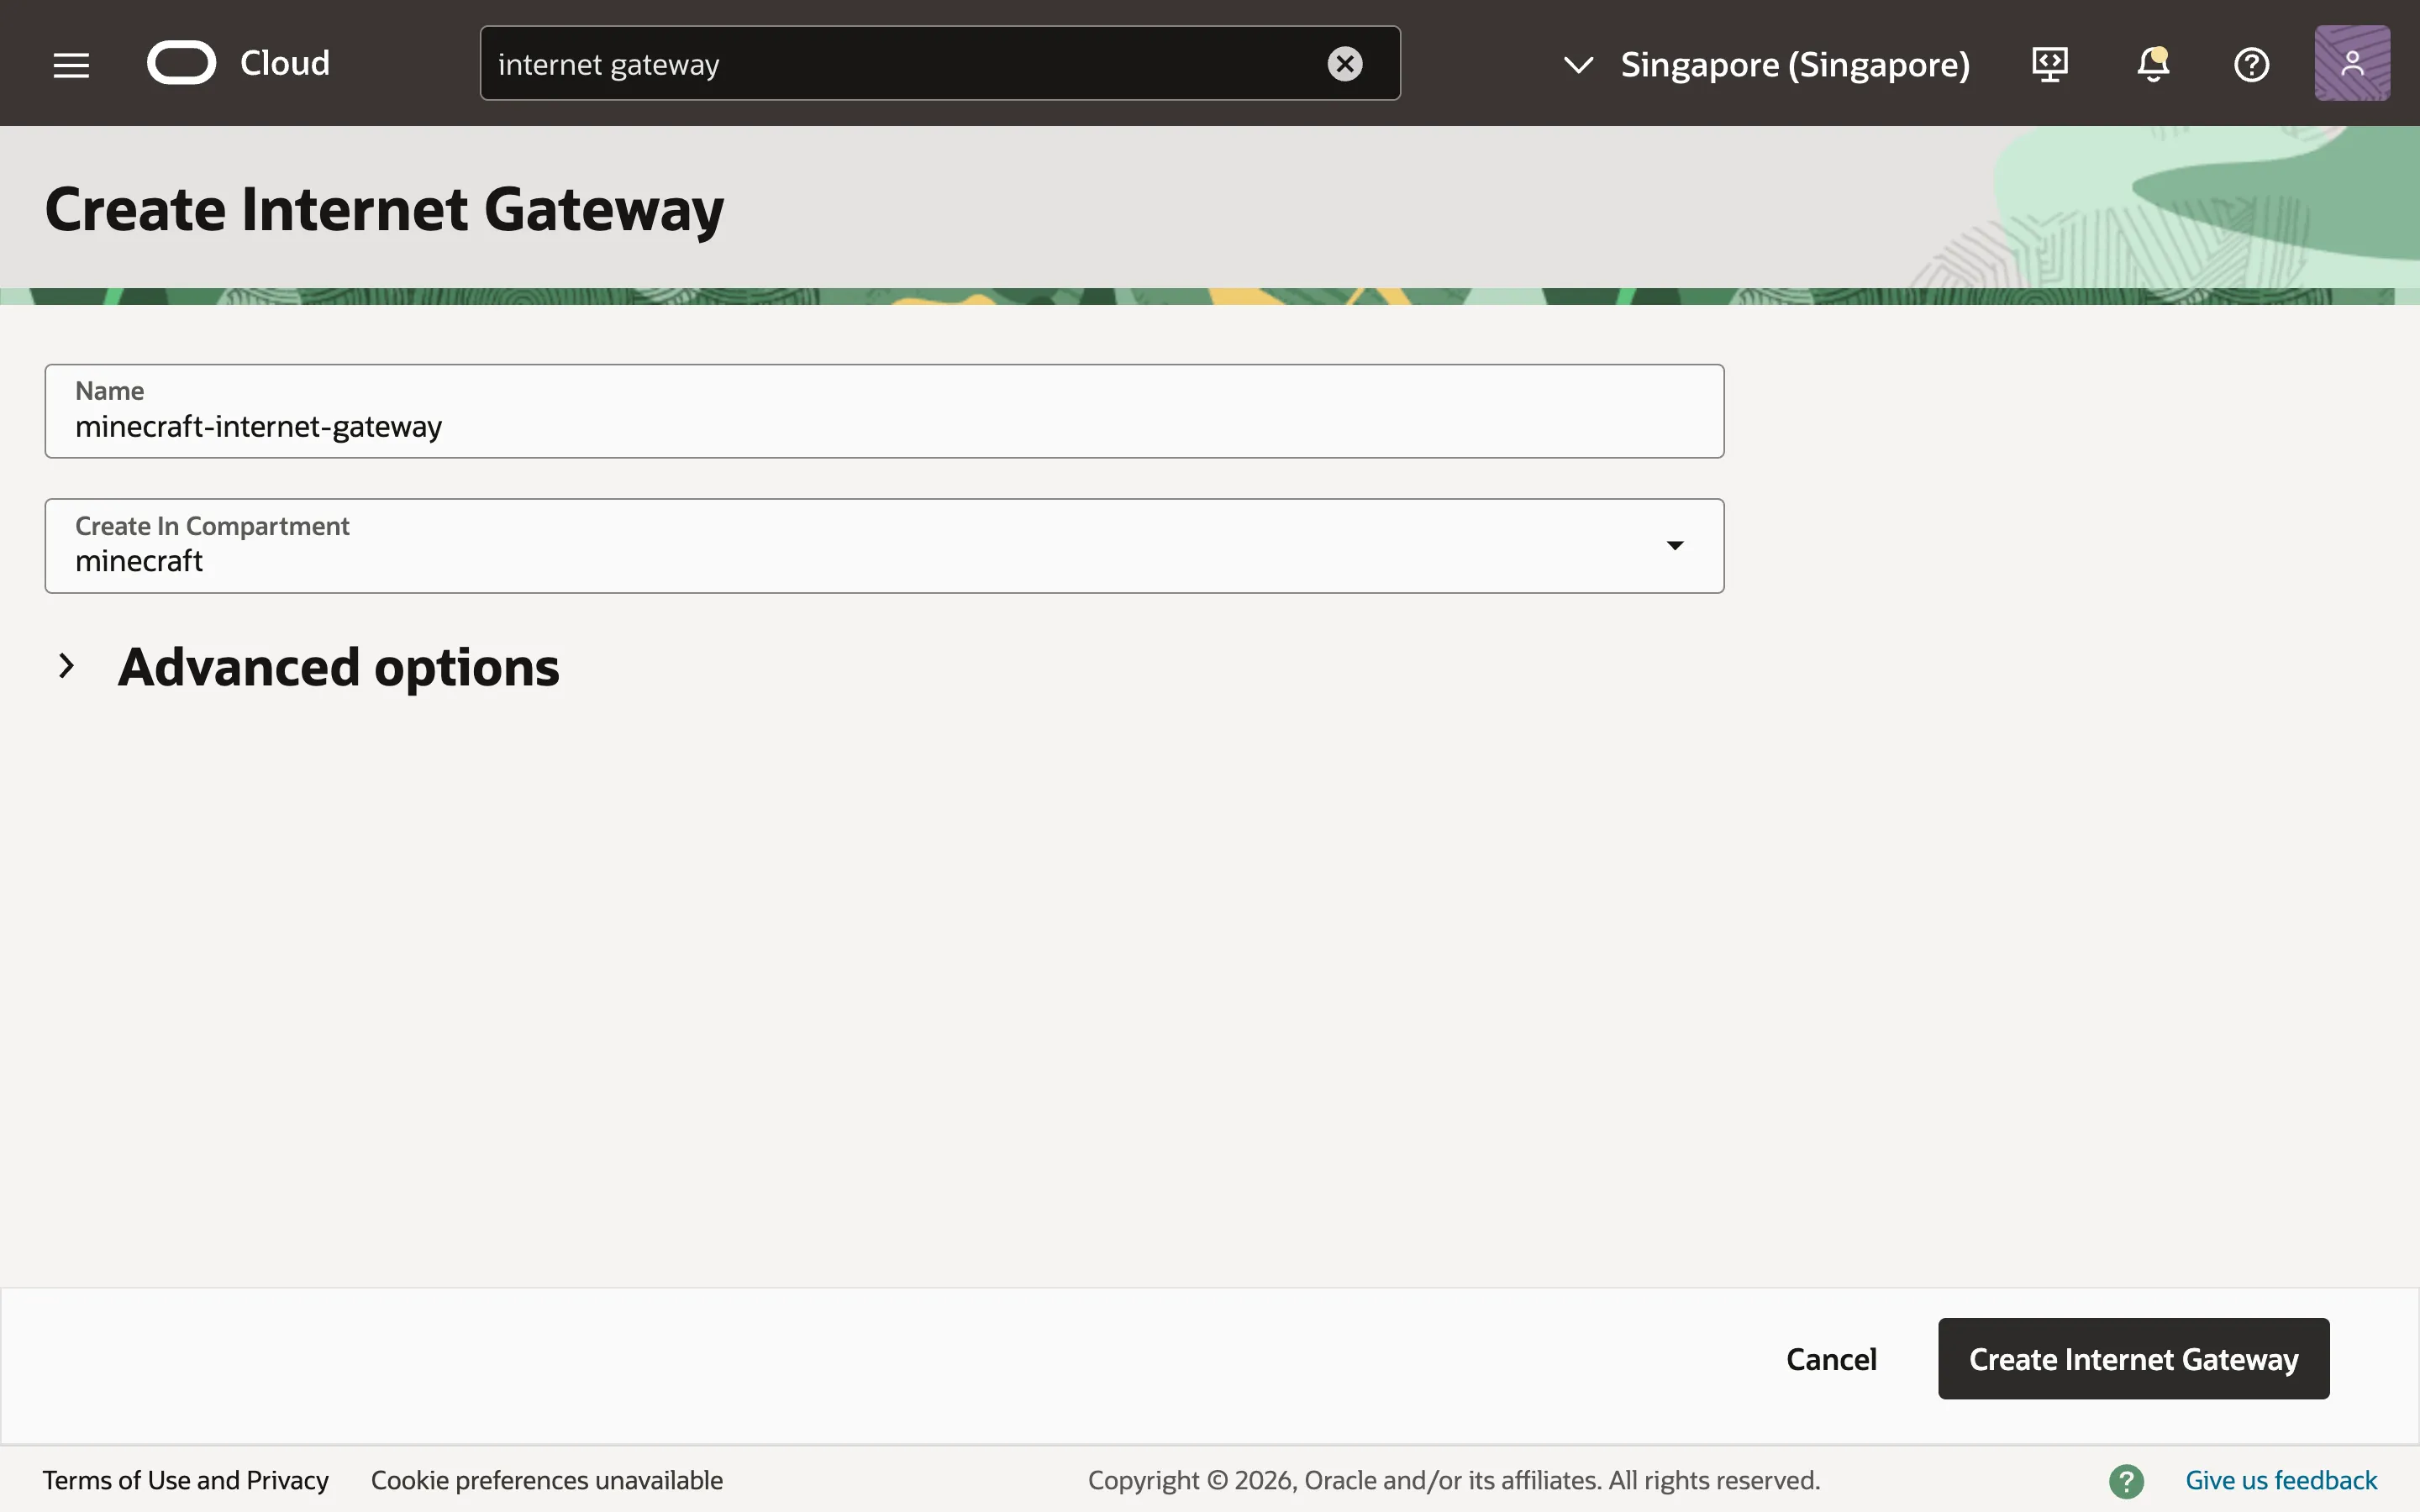Open the help menu
The width and height of the screenshot is (2420, 1512).
2252,63
